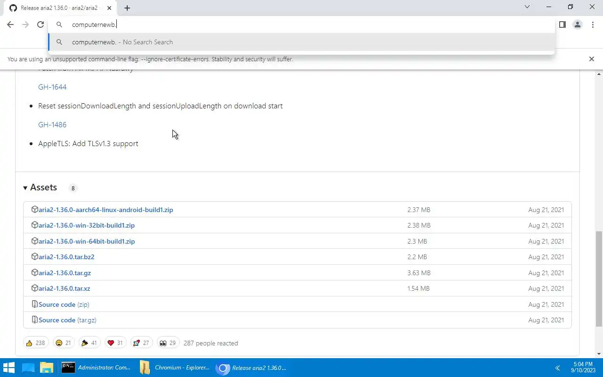Image resolution: width=603 pixels, height=377 pixels.
Task: Switch to Release aria2 Chromium taskbar button
Action: pyautogui.click(x=253, y=368)
